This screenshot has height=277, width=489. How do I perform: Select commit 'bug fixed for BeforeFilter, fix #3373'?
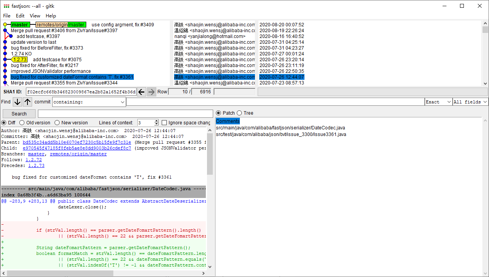pyautogui.click(x=47, y=48)
